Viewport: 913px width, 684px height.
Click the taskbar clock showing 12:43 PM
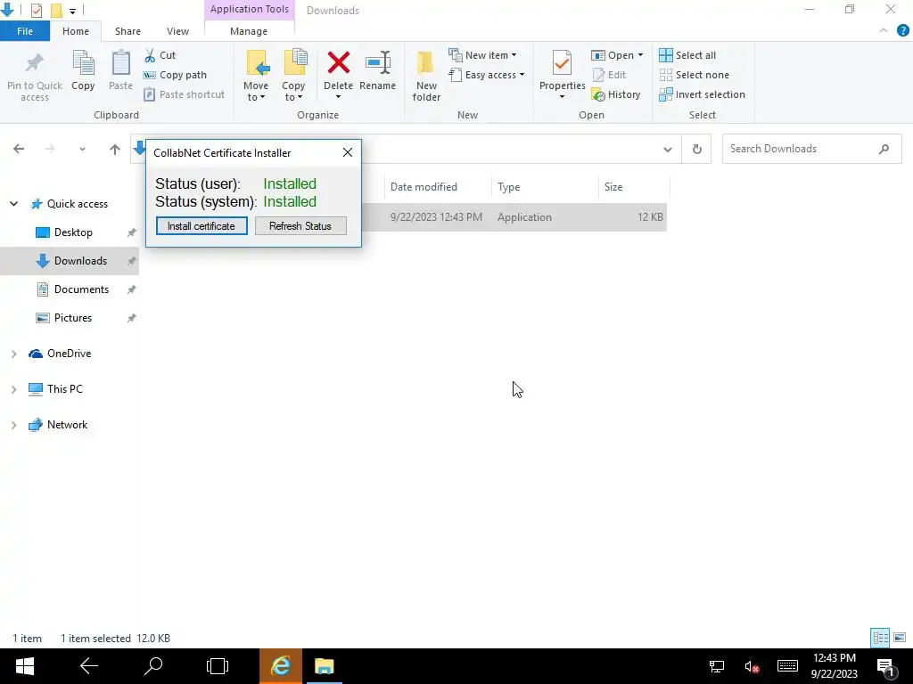click(835, 666)
